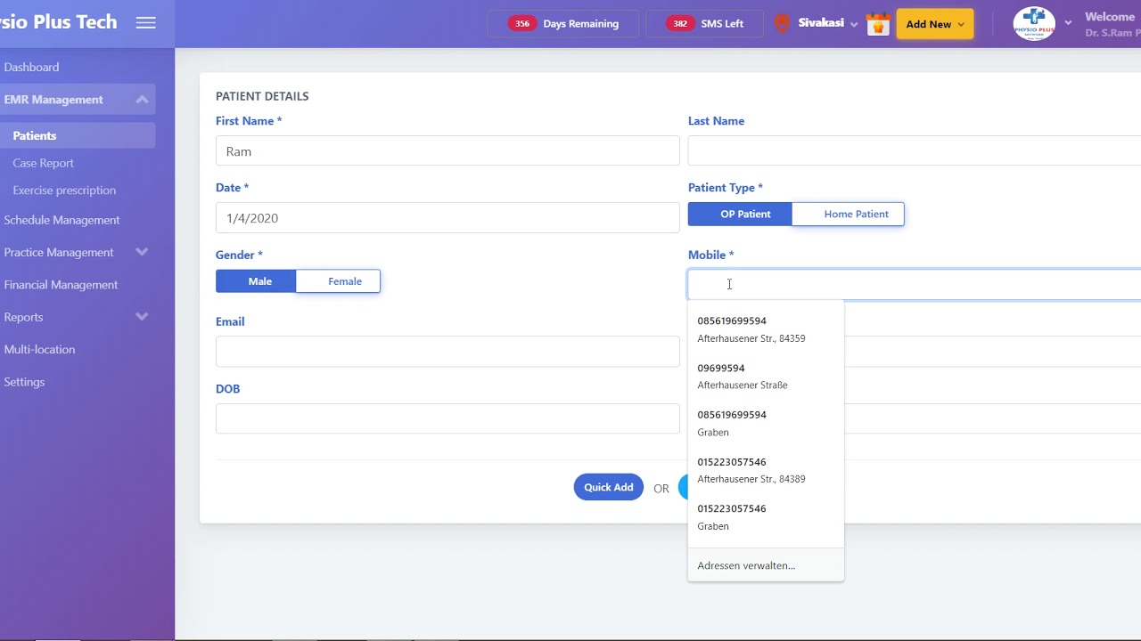Choose Male gender
Viewport: 1141px width, 641px height.
[256, 281]
